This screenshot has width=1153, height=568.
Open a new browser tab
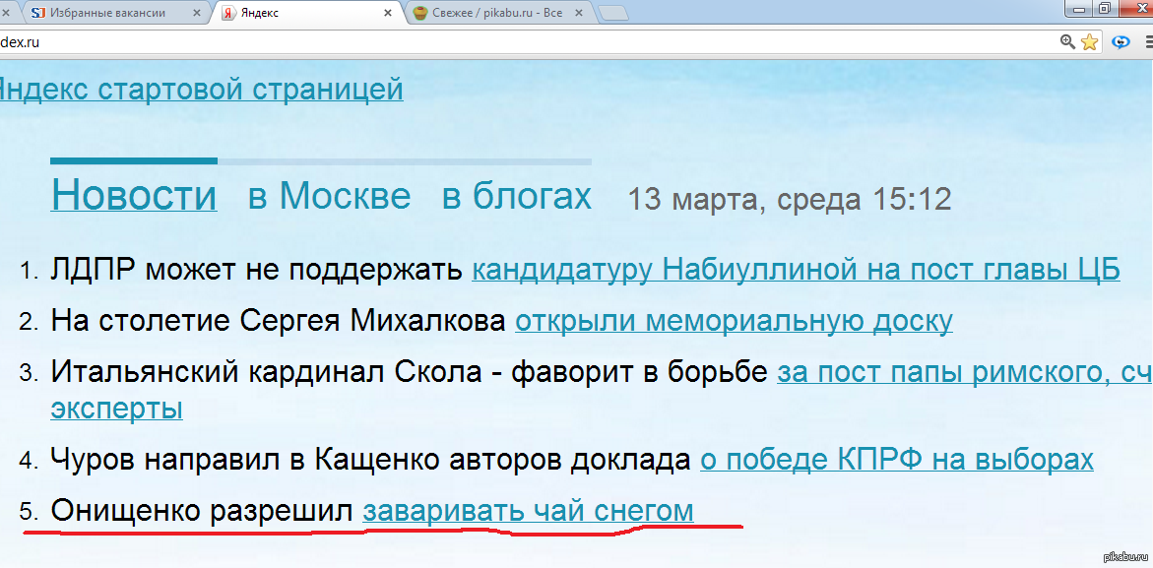pos(613,13)
